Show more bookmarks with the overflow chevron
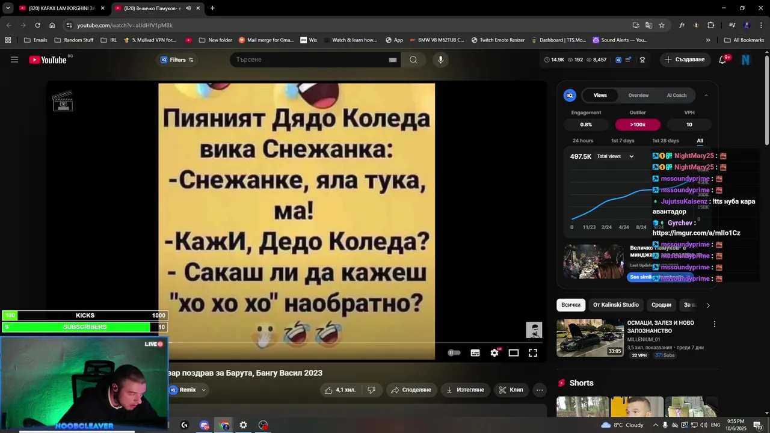The image size is (770, 433). point(708,40)
